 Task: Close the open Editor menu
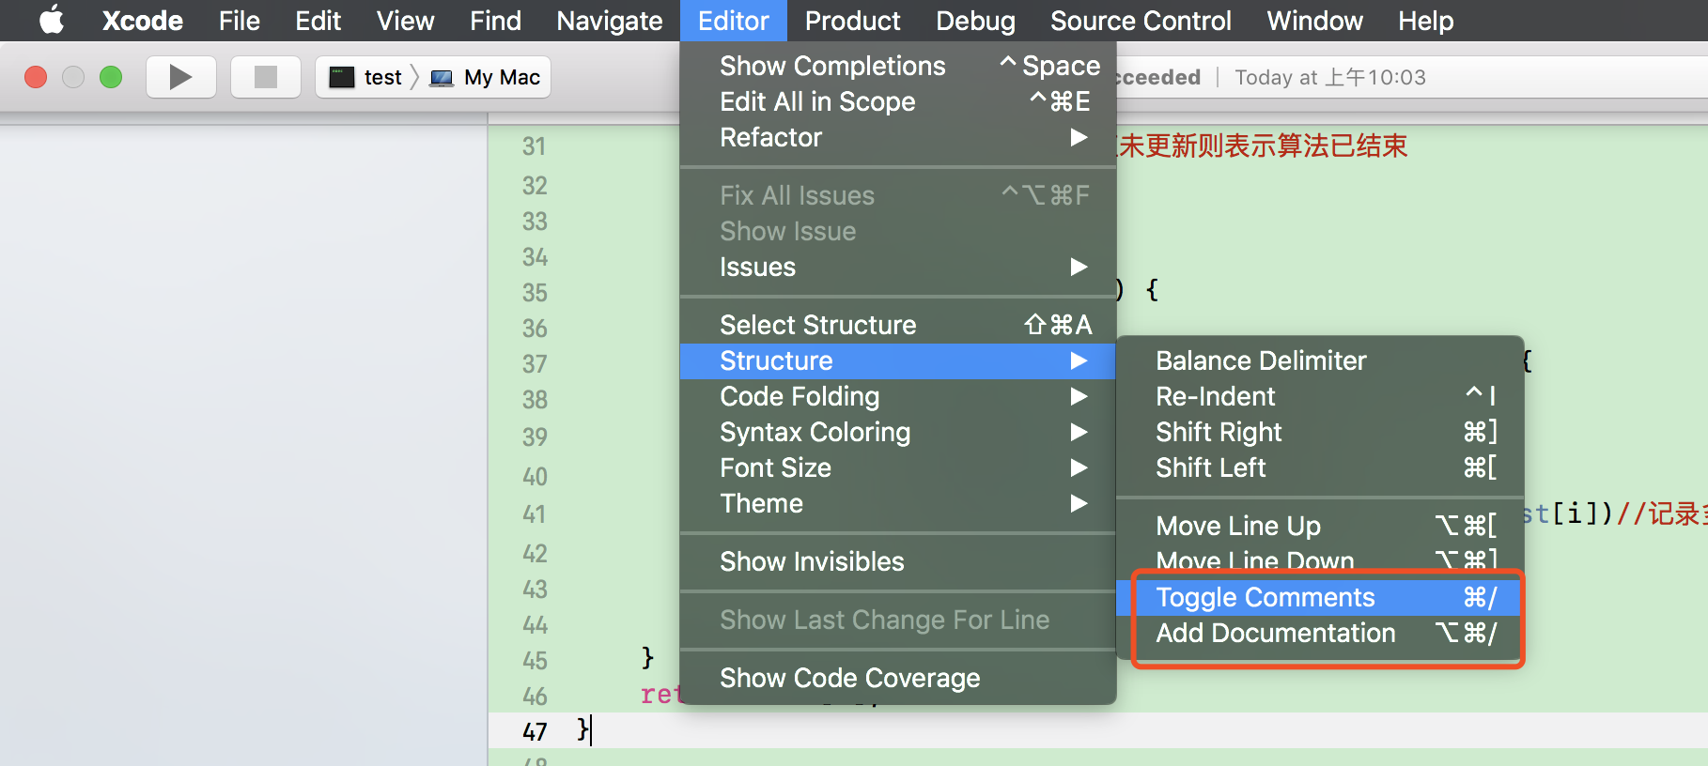click(734, 21)
